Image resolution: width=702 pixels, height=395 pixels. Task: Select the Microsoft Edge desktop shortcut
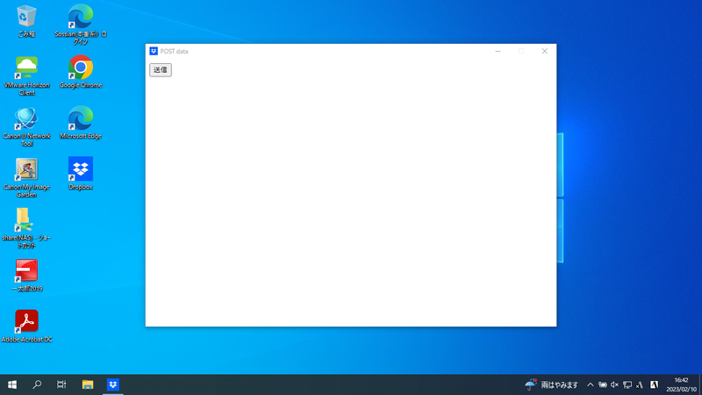tap(81, 119)
